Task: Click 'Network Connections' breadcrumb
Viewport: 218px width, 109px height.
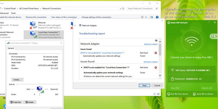Action: click(52, 8)
